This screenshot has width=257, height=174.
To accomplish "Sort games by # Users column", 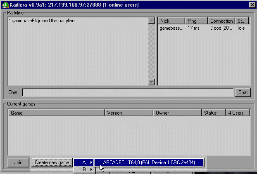I will [237, 113].
